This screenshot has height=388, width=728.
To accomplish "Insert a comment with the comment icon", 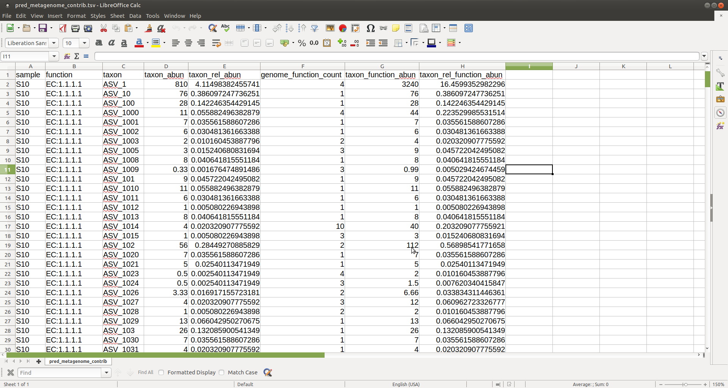I will [396, 28].
